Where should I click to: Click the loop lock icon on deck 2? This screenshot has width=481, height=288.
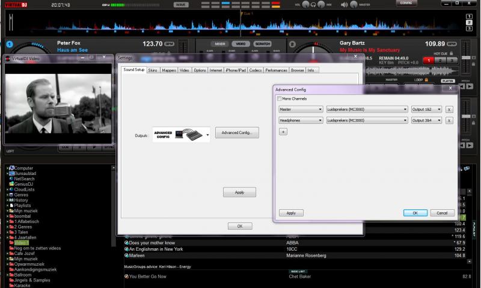pyautogui.click(x=426, y=79)
